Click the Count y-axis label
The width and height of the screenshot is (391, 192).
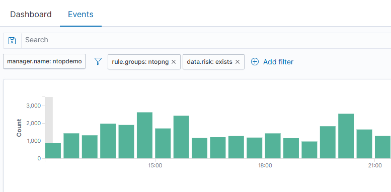tap(19, 128)
